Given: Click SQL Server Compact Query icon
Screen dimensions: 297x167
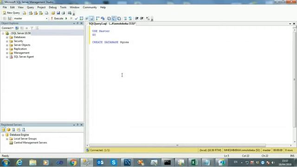Looking at the screenshot, I should tap(46, 13).
